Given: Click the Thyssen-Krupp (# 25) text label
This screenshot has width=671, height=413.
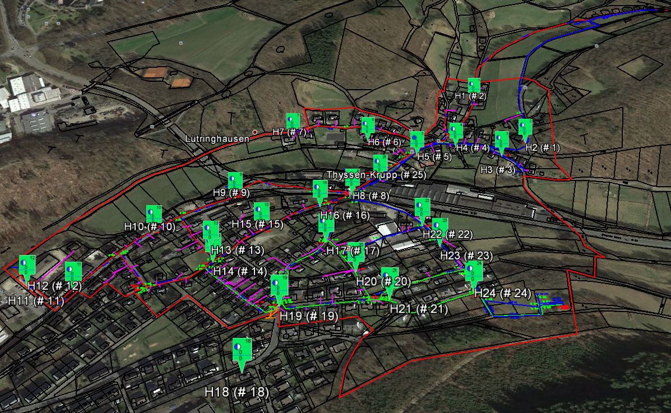Looking at the screenshot, I should point(377,175).
